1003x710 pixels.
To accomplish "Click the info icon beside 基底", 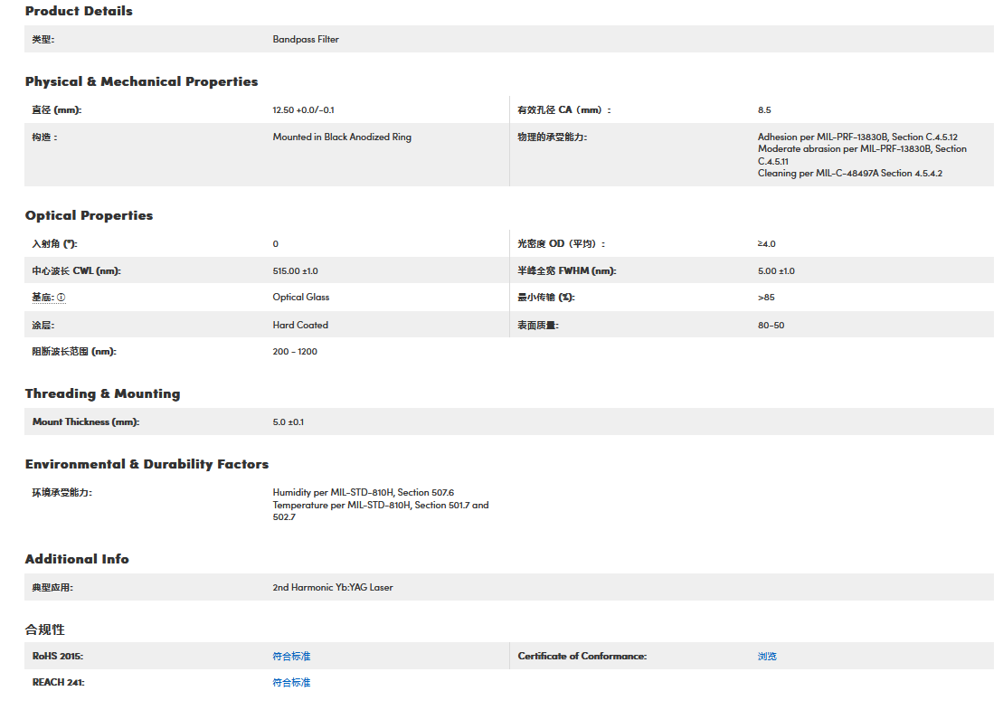I will click(x=62, y=298).
